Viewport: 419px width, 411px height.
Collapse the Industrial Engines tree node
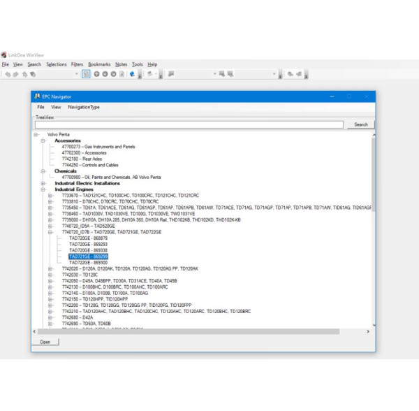(43, 189)
